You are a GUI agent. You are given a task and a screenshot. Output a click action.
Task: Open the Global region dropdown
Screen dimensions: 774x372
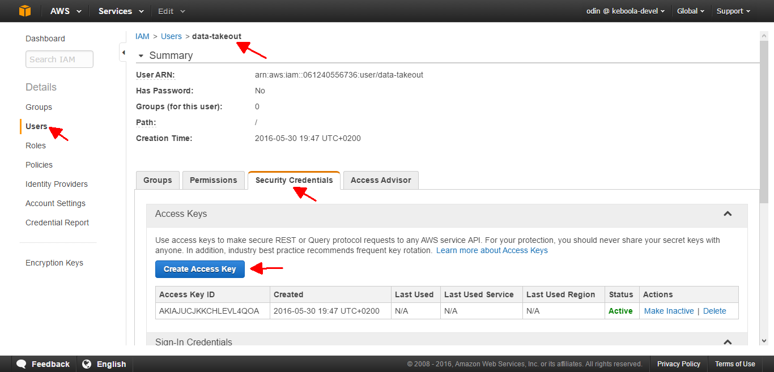691,11
